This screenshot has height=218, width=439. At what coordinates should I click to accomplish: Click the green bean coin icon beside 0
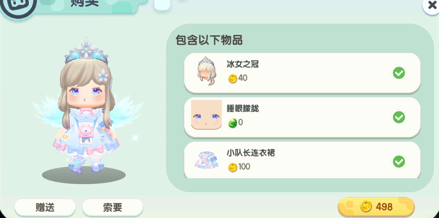tap(232, 123)
